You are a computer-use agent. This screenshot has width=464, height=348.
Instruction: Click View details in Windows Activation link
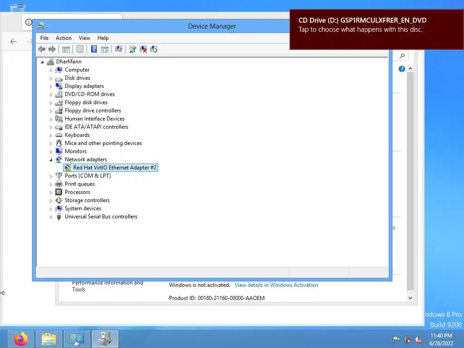coord(276,285)
